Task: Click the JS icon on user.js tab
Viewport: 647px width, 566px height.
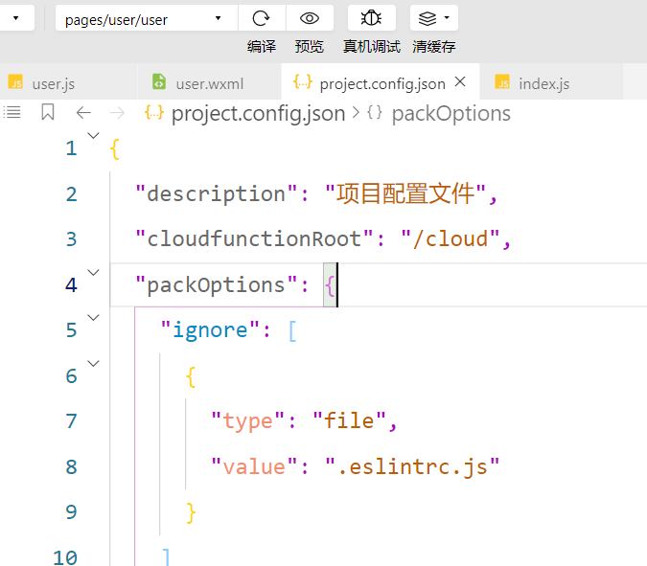Action: click(x=15, y=82)
